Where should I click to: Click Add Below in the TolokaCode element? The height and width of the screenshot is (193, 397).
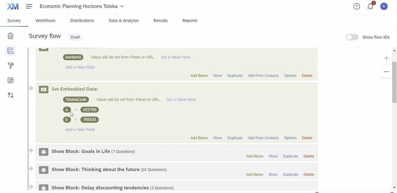(199, 138)
